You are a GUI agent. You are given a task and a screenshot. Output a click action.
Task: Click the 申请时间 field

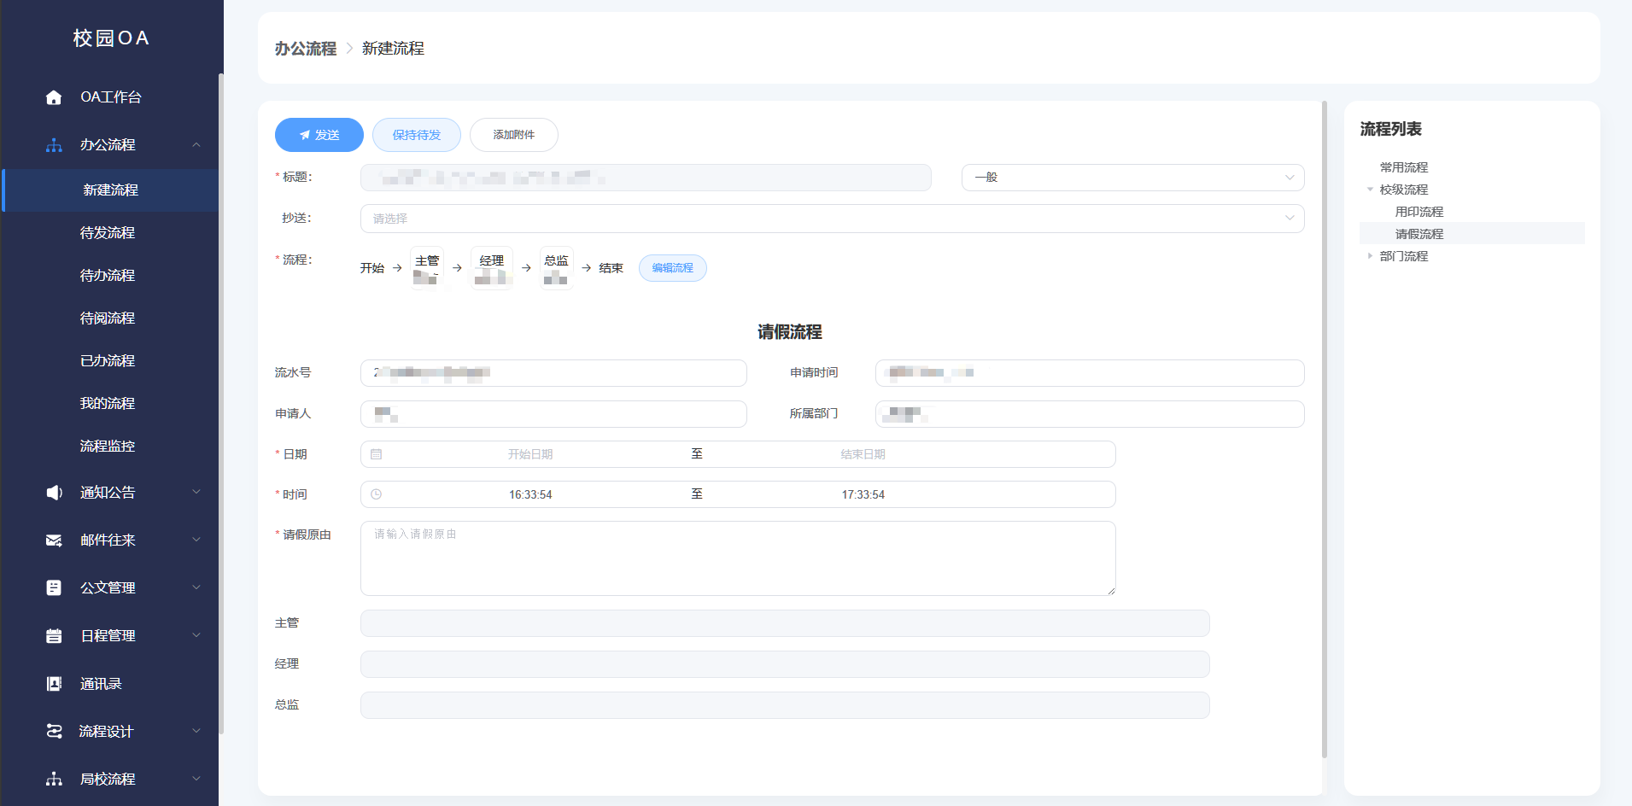[x=1090, y=373]
